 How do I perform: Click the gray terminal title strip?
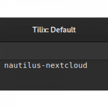[x=54, y=51]
